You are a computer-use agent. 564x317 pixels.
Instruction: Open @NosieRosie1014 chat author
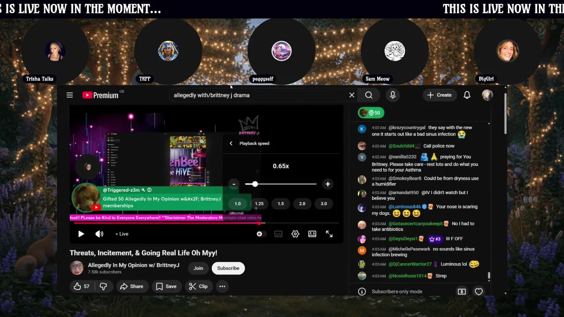coord(408,276)
